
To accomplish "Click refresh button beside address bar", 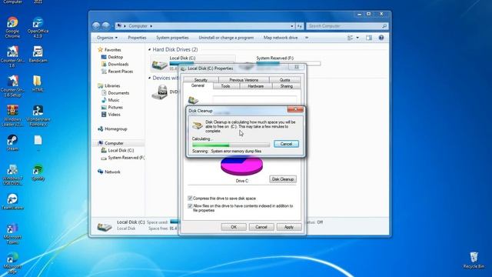I will click(x=300, y=26).
